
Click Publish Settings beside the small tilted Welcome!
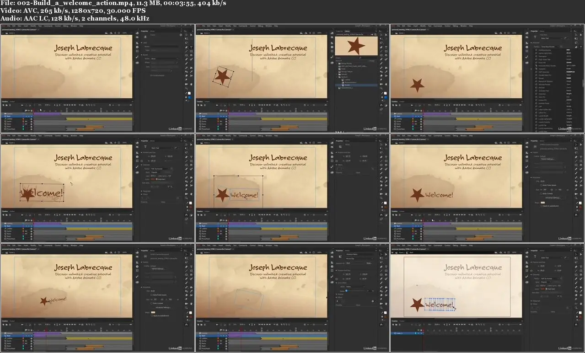coord(158,268)
